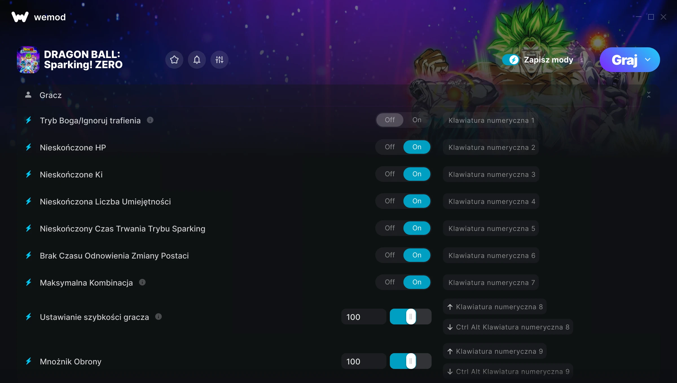
Task: Open mod settings sliders icon
Action: 219,60
